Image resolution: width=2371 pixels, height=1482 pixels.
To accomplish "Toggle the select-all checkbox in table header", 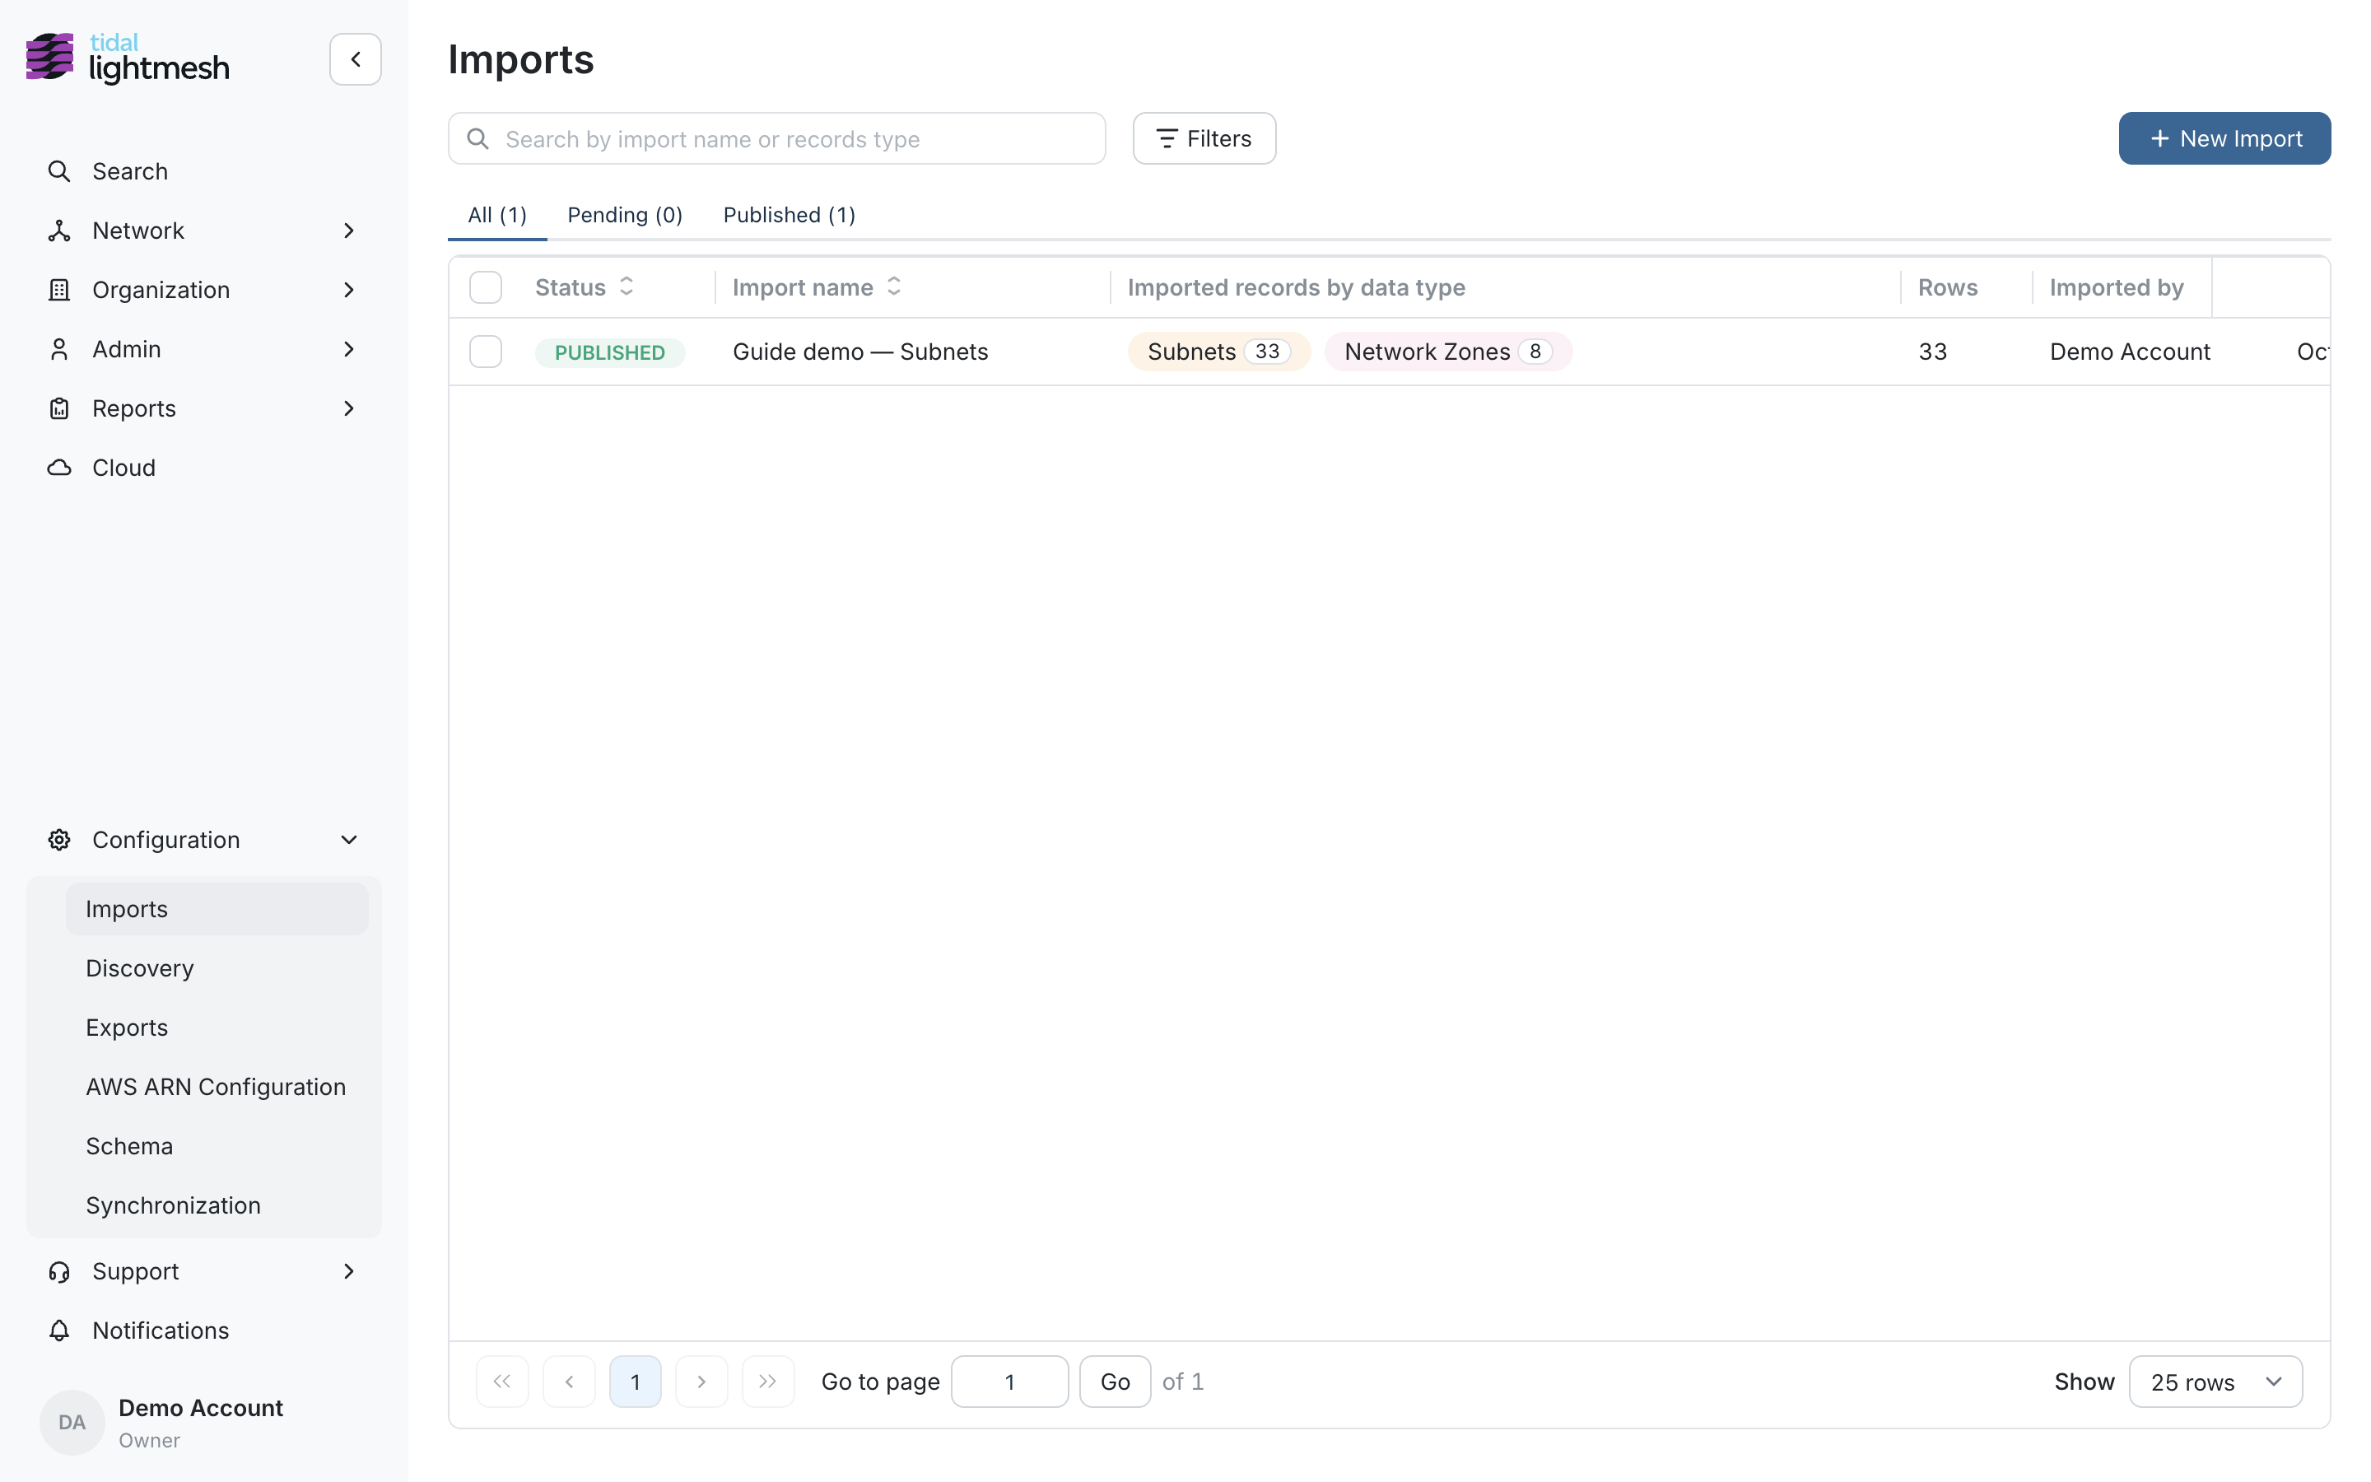I will pos(486,287).
